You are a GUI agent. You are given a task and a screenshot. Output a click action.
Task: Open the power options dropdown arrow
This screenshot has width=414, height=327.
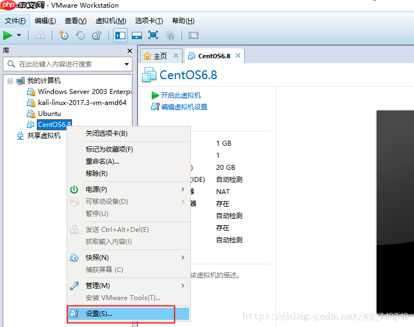(x=19, y=35)
